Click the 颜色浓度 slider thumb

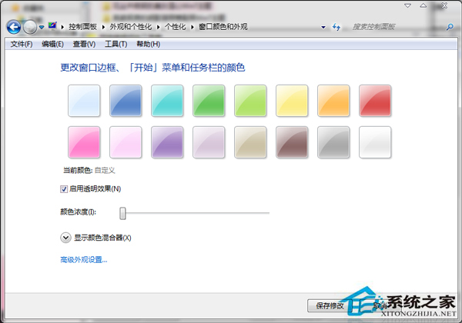[122, 213]
